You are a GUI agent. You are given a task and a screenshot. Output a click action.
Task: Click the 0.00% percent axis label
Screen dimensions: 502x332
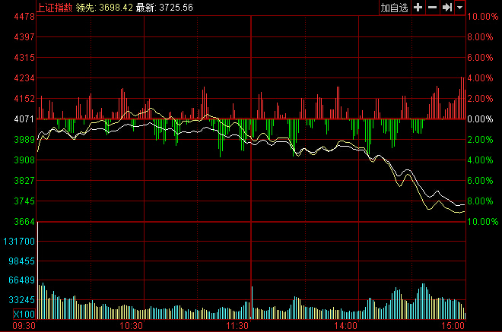click(x=481, y=119)
